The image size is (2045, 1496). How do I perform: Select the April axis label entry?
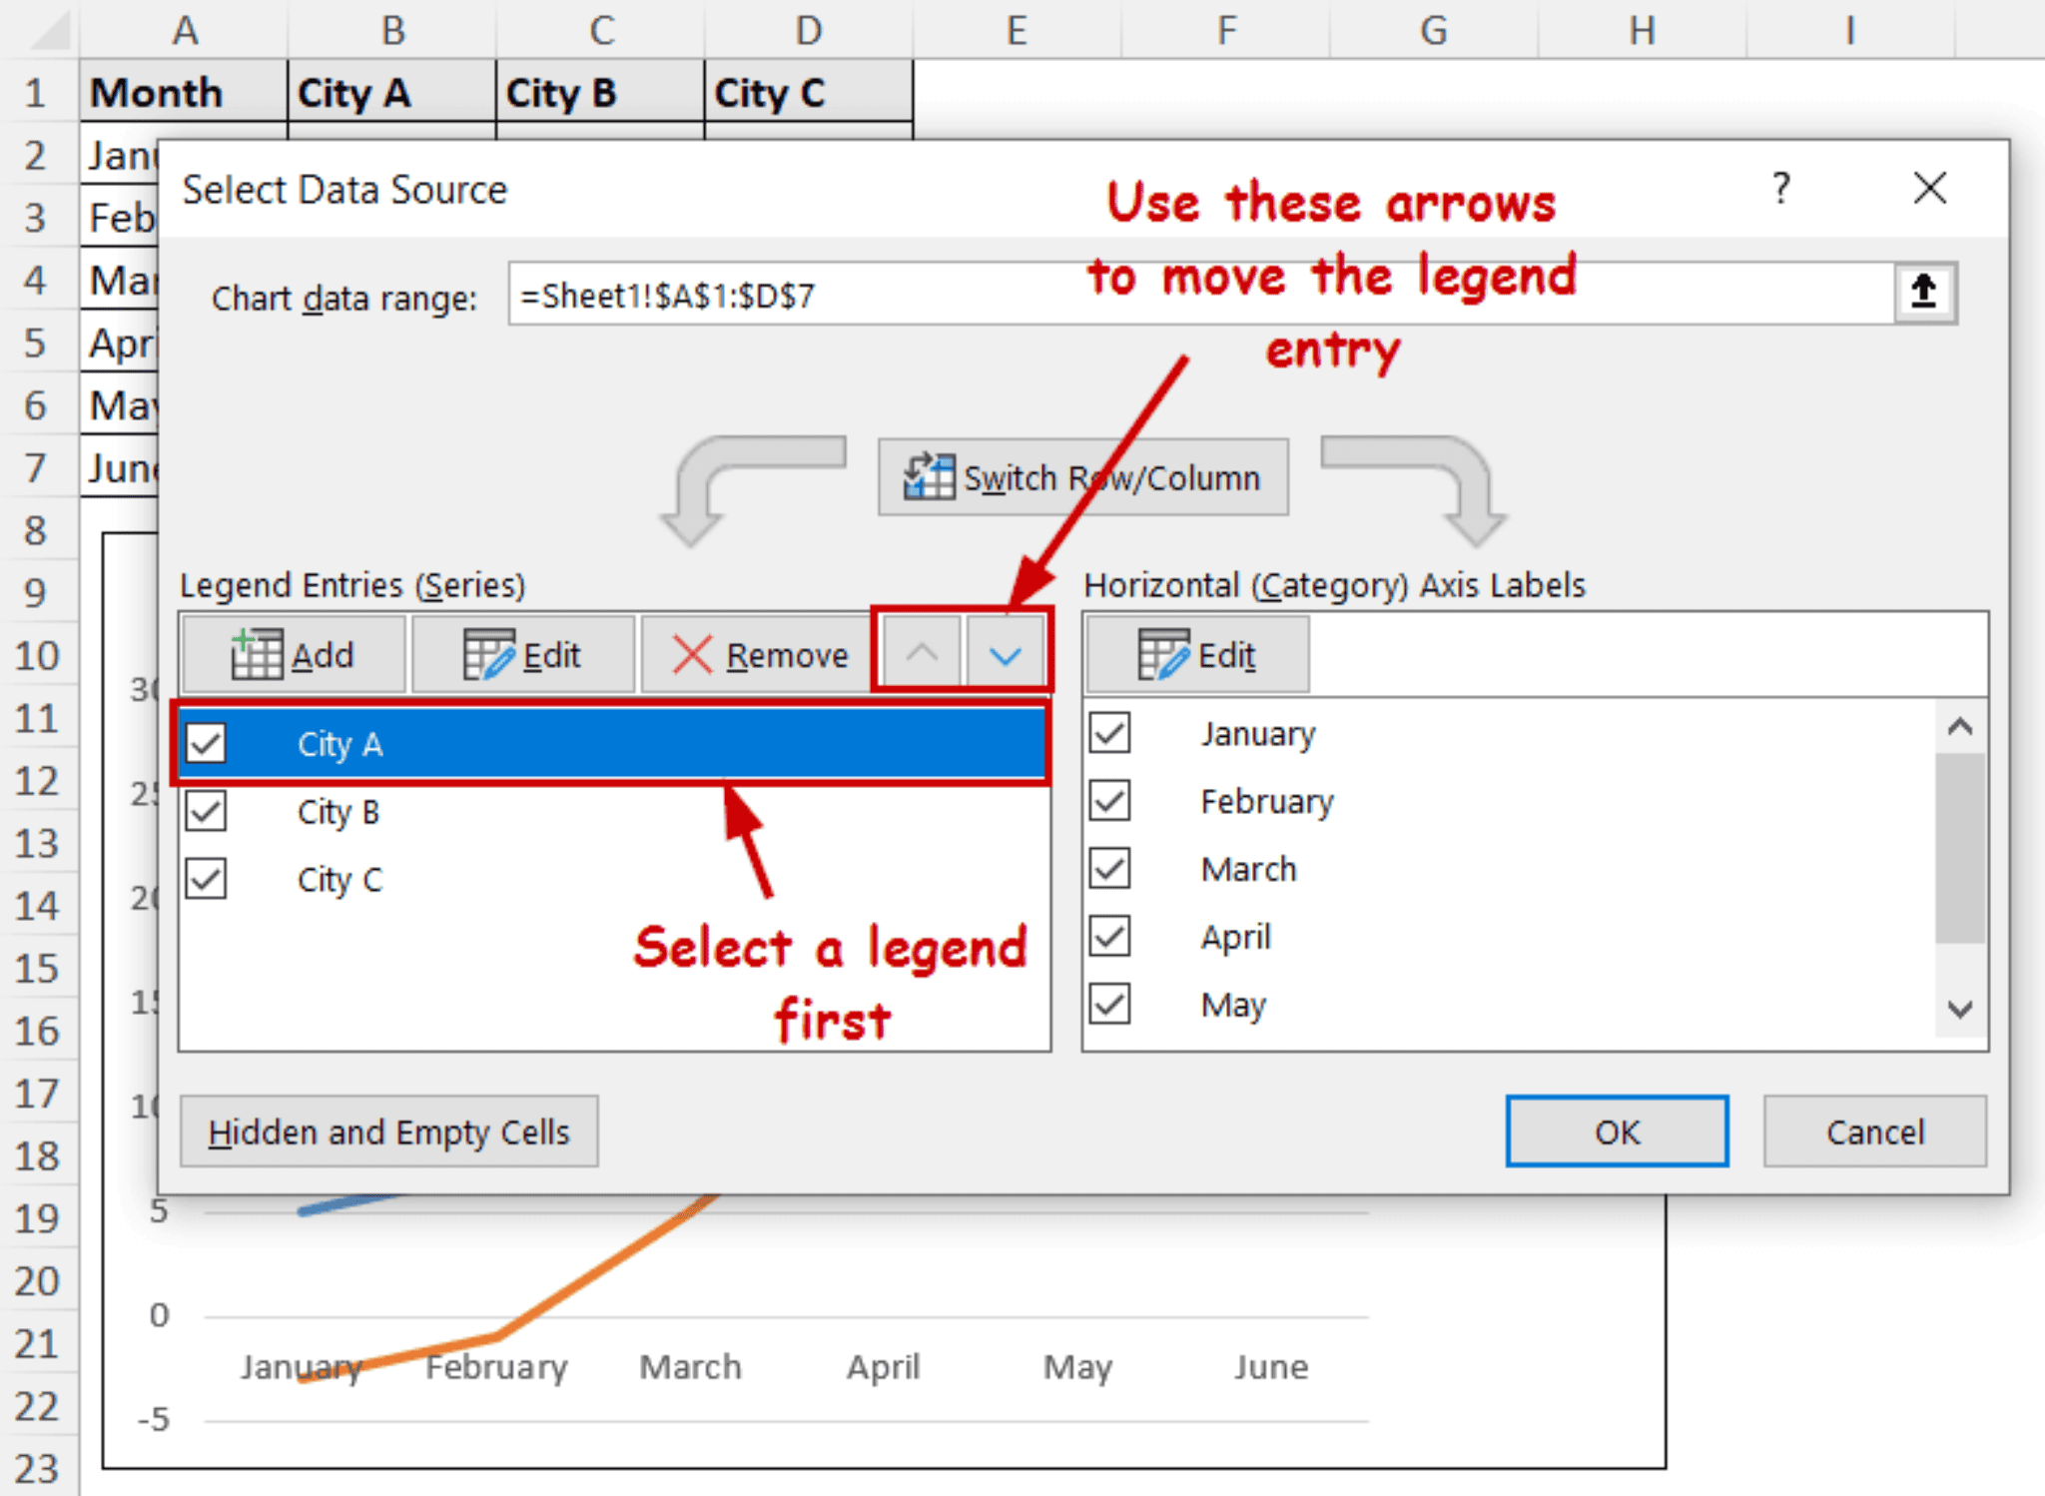[1236, 937]
